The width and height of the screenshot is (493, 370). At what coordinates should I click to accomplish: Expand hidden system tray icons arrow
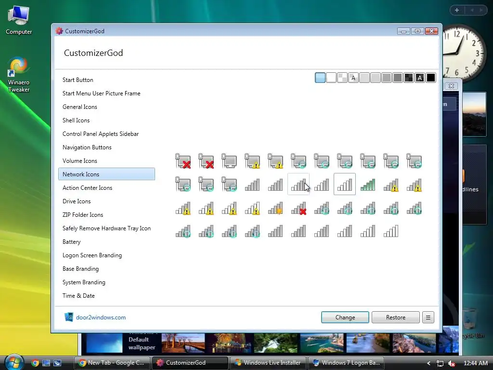(x=428, y=363)
